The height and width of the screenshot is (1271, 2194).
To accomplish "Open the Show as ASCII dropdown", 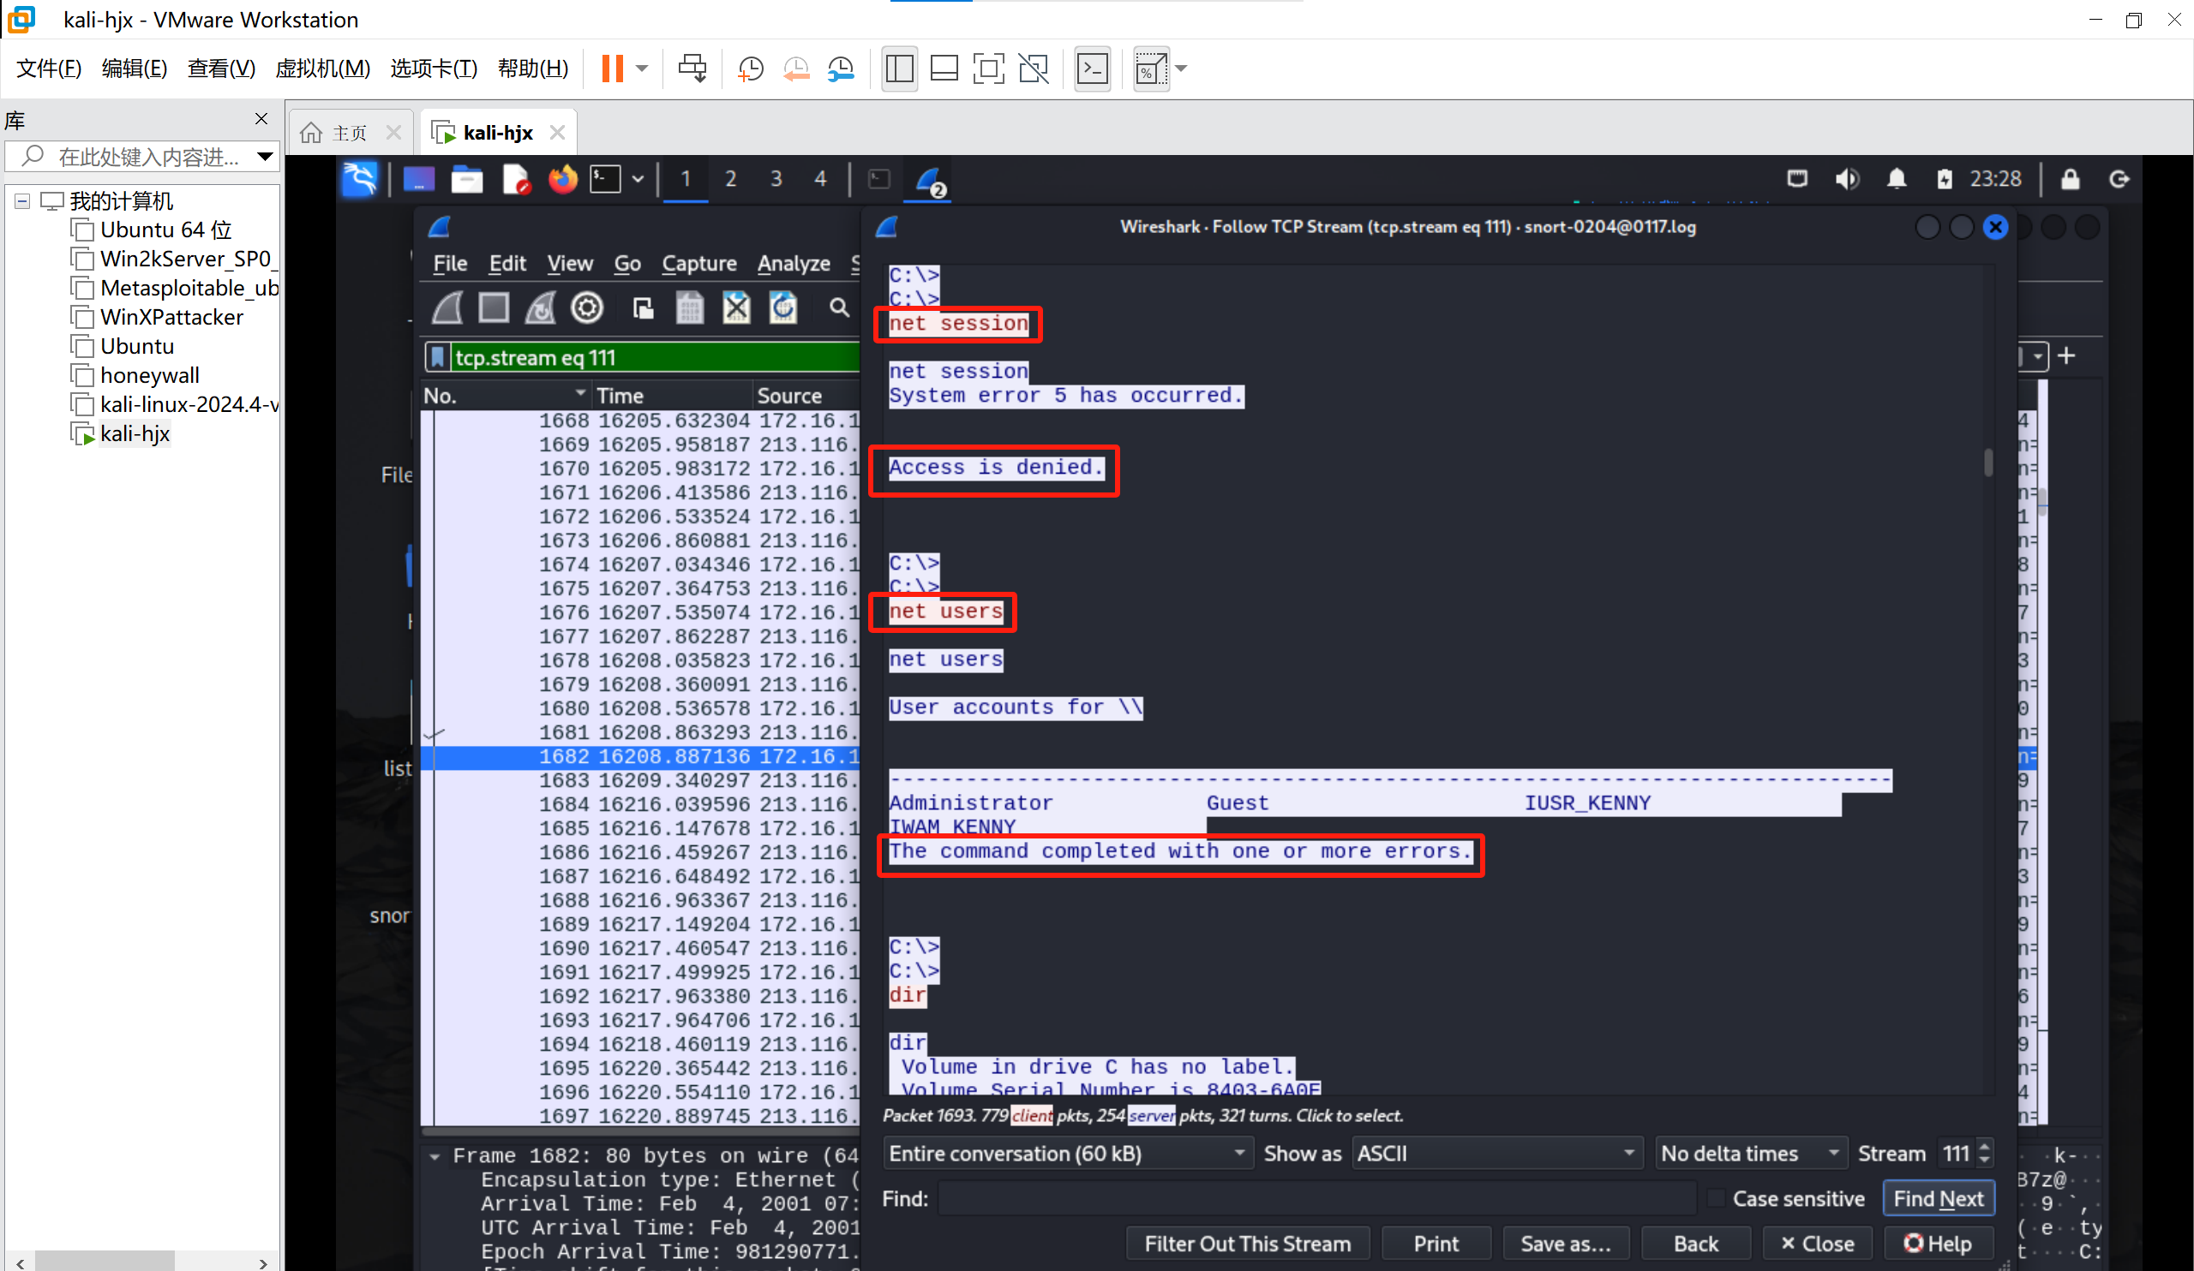I will pyautogui.click(x=1496, y=1154).
